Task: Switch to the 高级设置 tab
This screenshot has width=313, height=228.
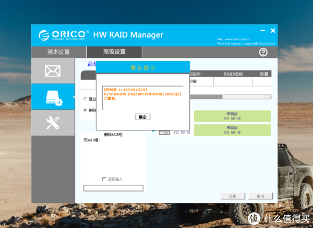Action: 114,52
